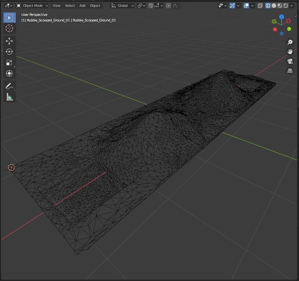This screenshot has height=281, width=299.
Task: Switch to Wireframe shading
Action: coord(268,6)
